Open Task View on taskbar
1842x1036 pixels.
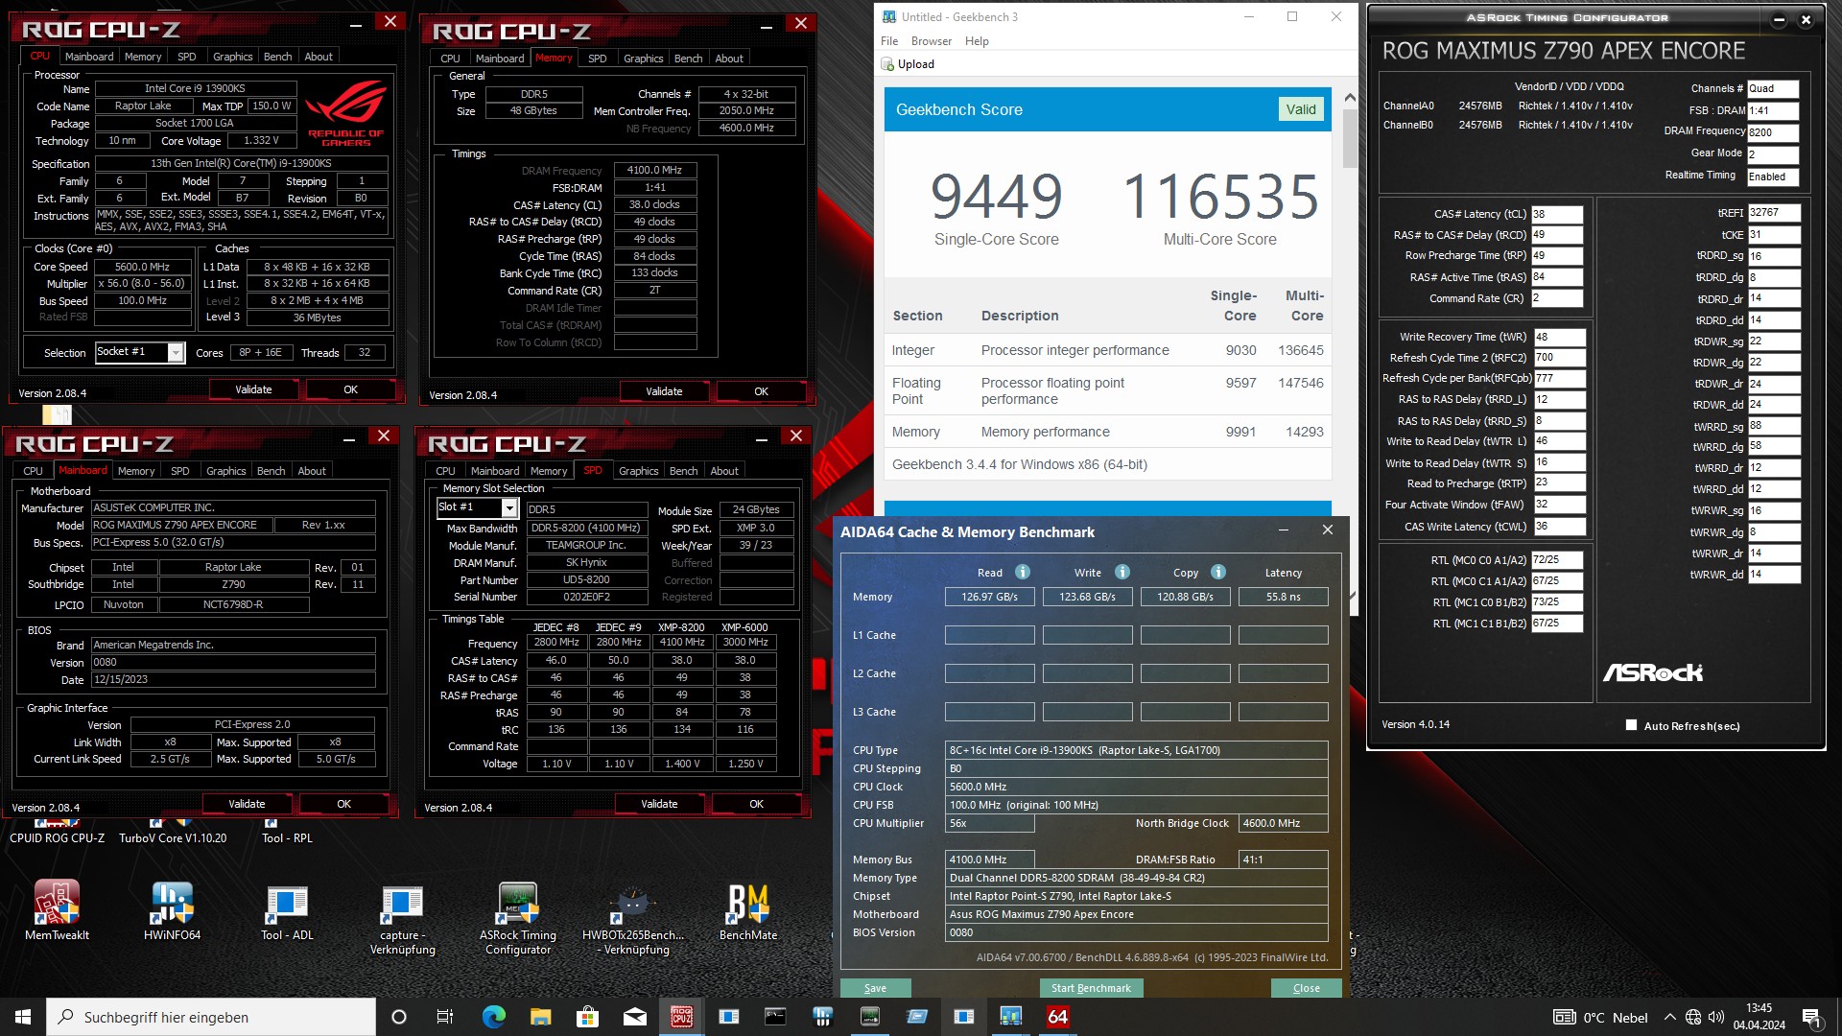445,1017
